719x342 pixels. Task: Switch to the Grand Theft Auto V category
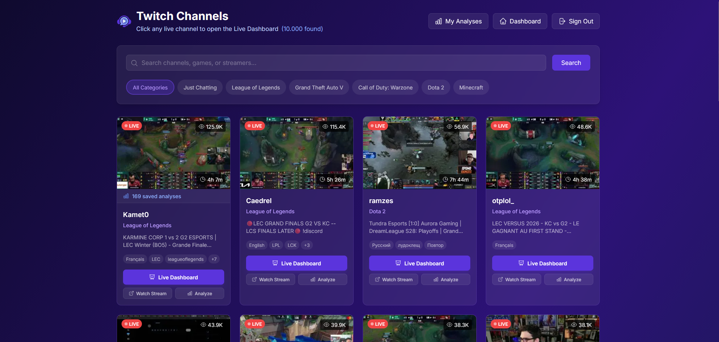coord(319,87)
